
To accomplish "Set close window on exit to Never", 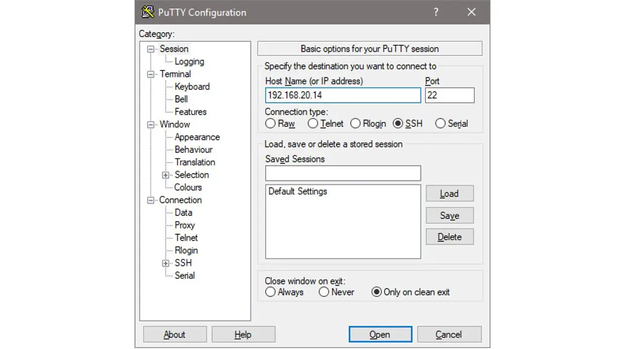I will pyautogui.click(x=324, y=292).
